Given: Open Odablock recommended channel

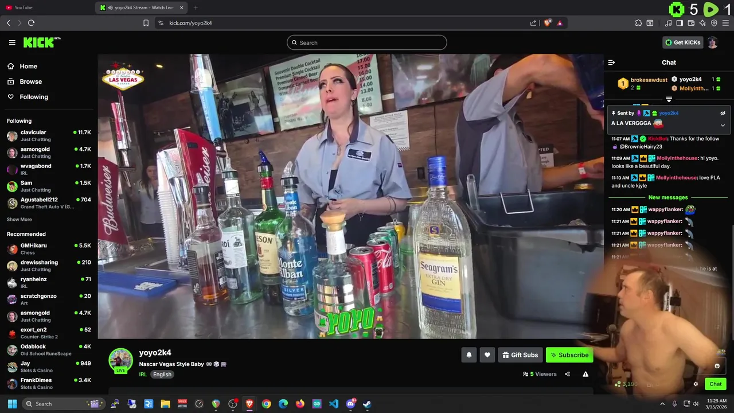Looking at the screenshot, I should (x=49, y=350).
